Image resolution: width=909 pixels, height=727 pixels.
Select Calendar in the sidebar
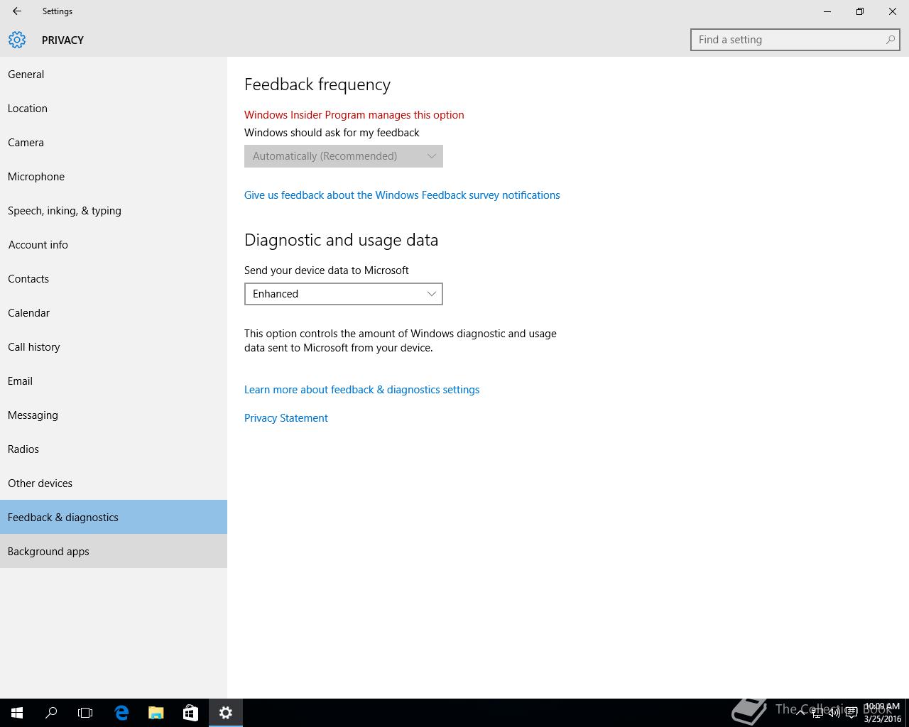pyautogui.click(x=114, y=312)
